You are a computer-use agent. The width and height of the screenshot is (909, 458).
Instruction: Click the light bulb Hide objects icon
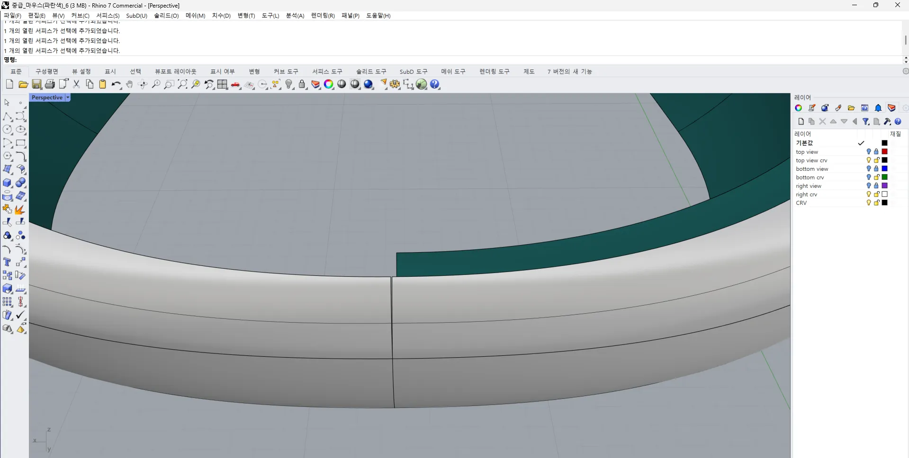pos(289,84)
